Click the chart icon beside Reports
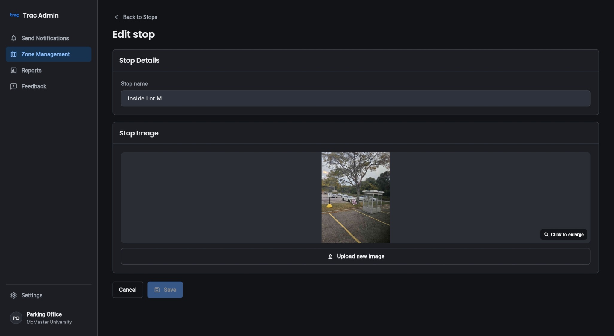The image size is (614, 336). pyautogui.click(x=13, y=71)
